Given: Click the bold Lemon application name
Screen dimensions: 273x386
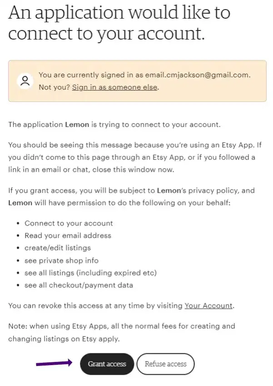Looking at the screenshot, I should 75,124.
